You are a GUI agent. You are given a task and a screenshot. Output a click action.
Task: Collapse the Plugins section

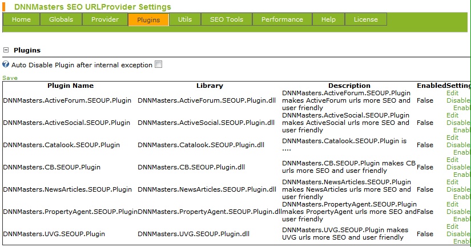(x=6, y=50)
